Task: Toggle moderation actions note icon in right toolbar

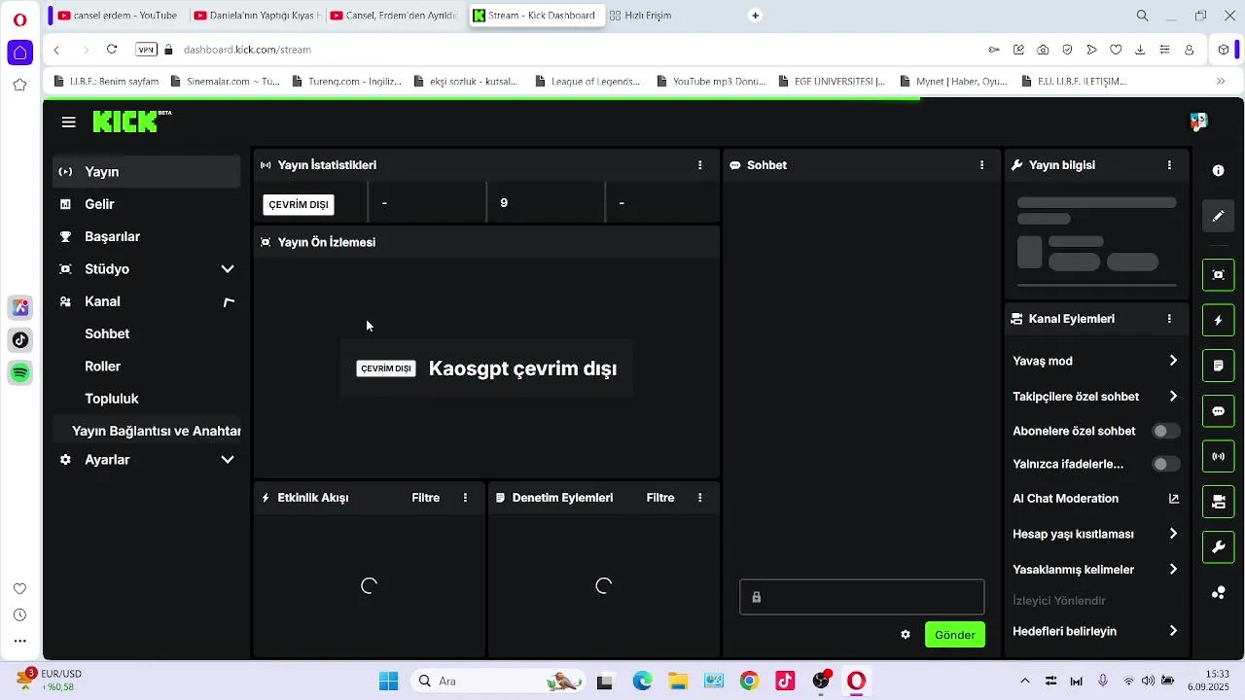Action: tap(1218, 366)
